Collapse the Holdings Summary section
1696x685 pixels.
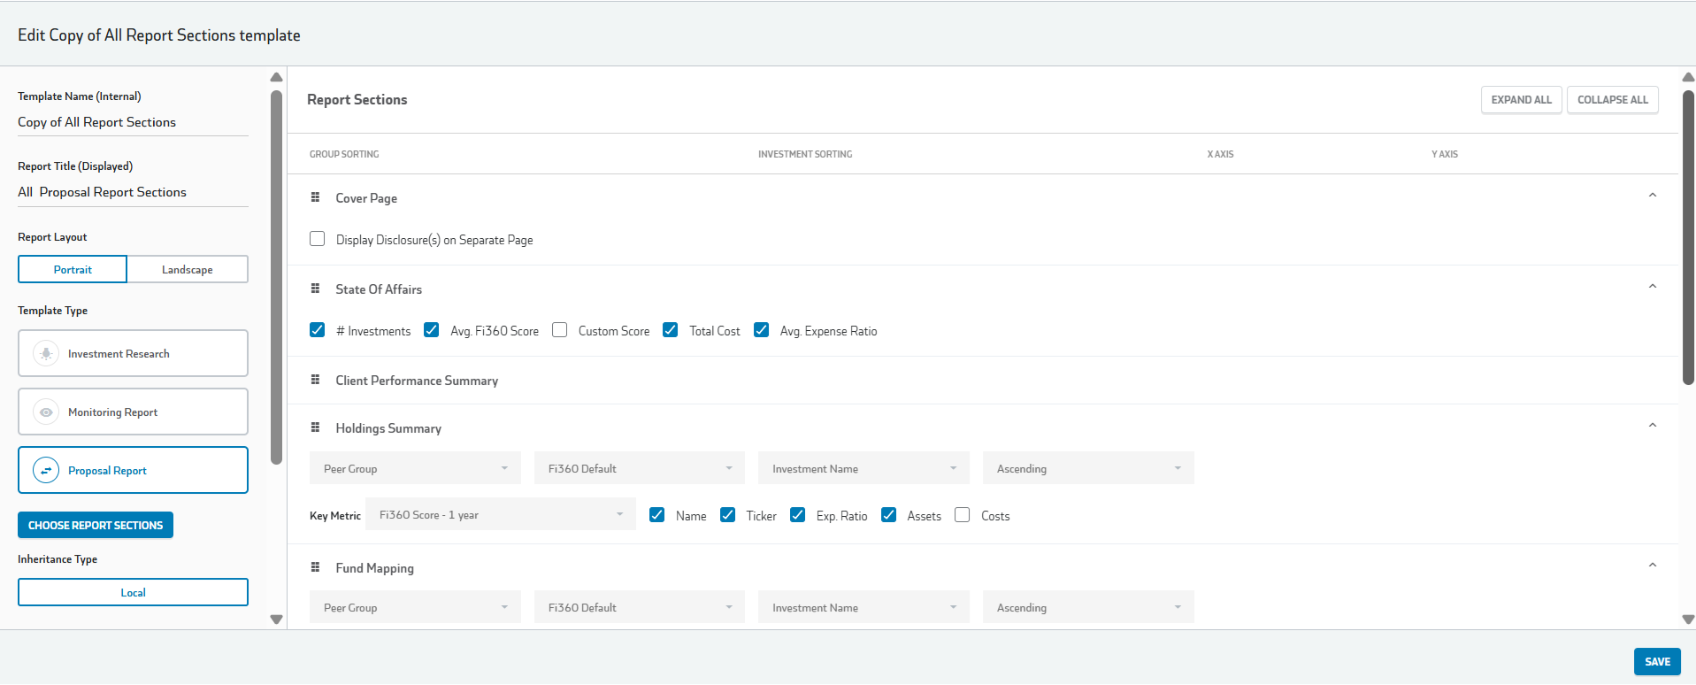(x=1653, y=426)
